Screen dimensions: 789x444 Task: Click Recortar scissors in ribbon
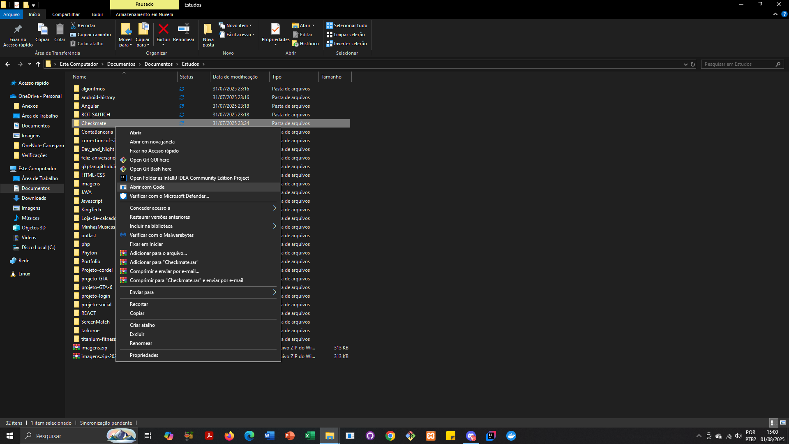pos(83,25)
